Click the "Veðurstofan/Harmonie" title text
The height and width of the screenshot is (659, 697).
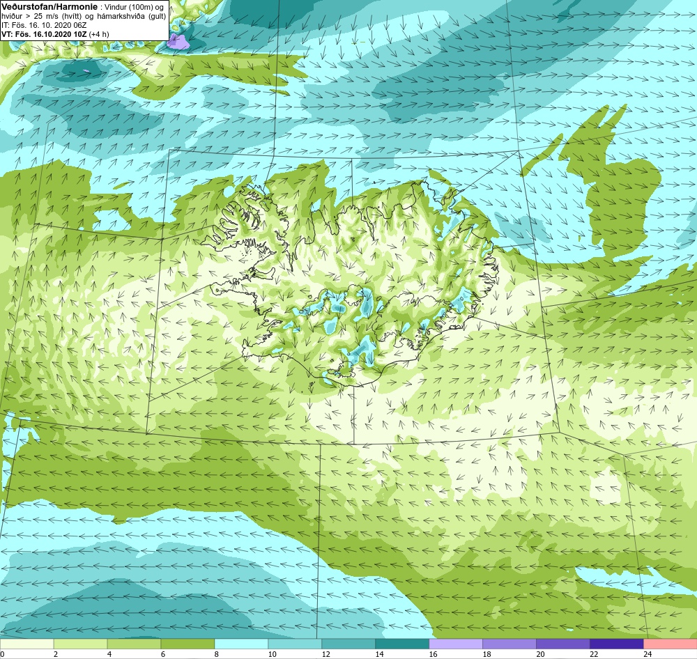coord(49,7)
